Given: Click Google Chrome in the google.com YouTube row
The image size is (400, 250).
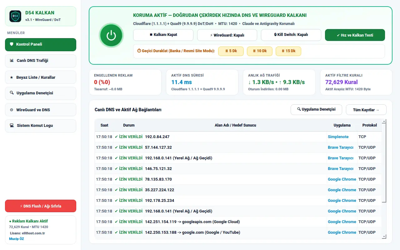Looking at the screenshot, I should click(x=342, y=232).
